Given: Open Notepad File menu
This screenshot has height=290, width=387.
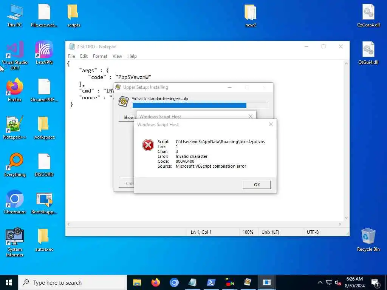Looking at the screenshot, I should pos(71,56).
